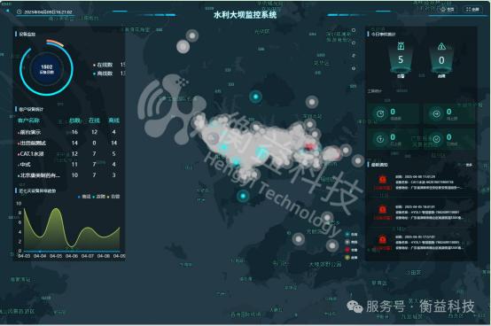Click 'More' in latest notifications panel

click(x=469, y=165)
